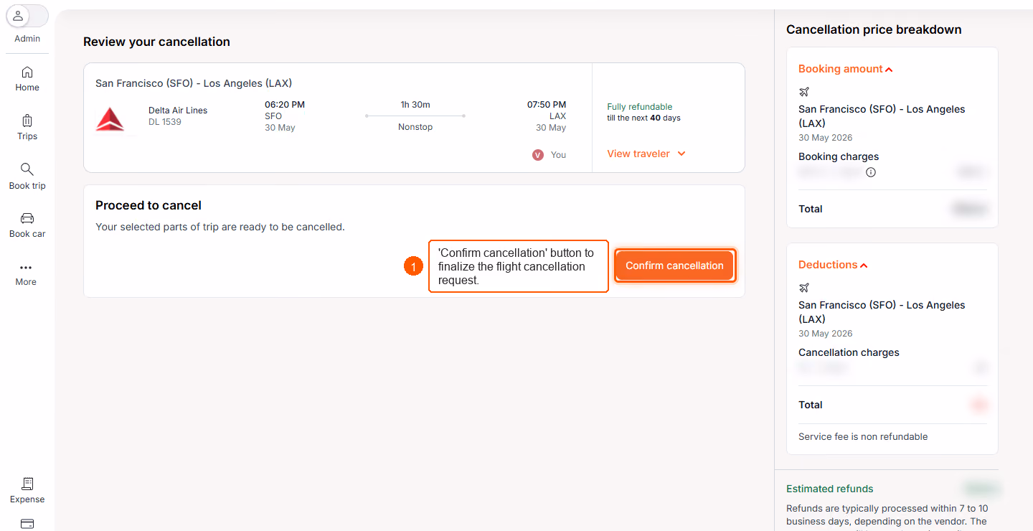Click the Estimated refunds heading
Screen dimensions: 1033x531
coord(830,489)
